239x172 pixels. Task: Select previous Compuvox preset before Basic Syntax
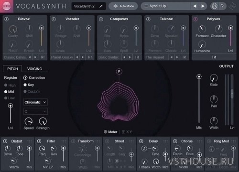pyautogui.click(x=124, y=57)
